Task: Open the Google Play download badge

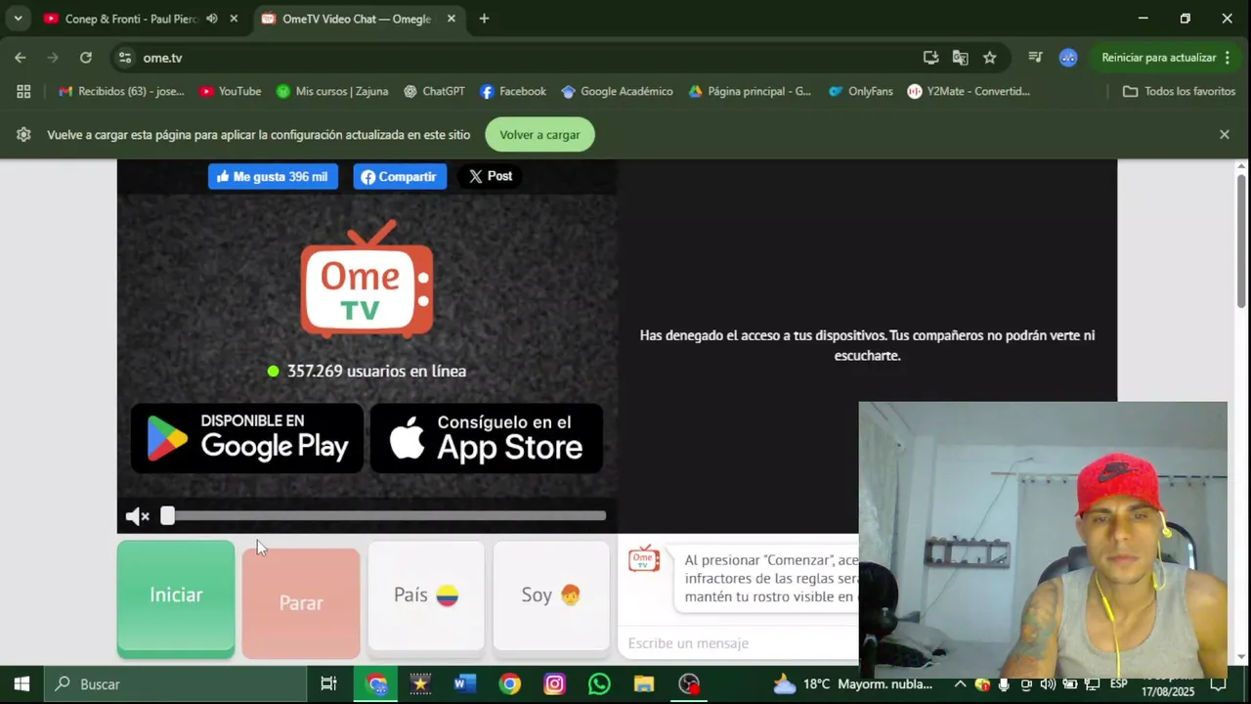Action: click(x=247, y=439)
